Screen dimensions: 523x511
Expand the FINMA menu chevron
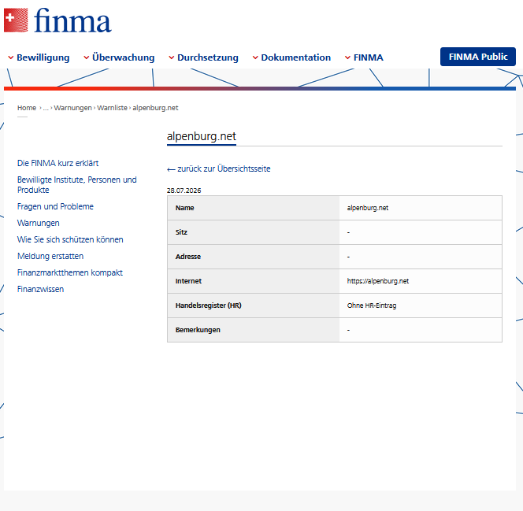tap(347, 57)
